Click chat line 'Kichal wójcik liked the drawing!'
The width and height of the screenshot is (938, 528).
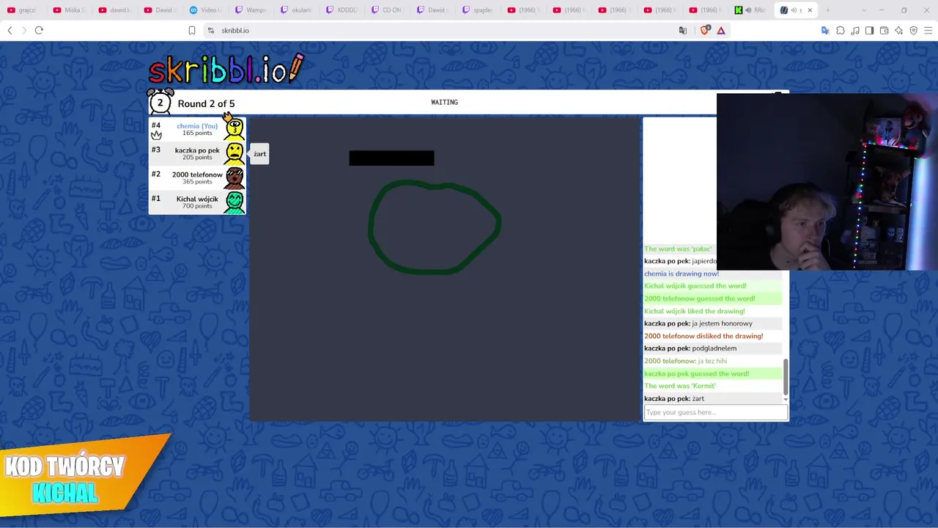(x=695, y=311)
